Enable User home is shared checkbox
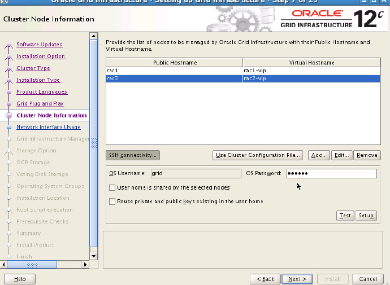The width and height of the screenshot is (390, 285). pos(112,188)
